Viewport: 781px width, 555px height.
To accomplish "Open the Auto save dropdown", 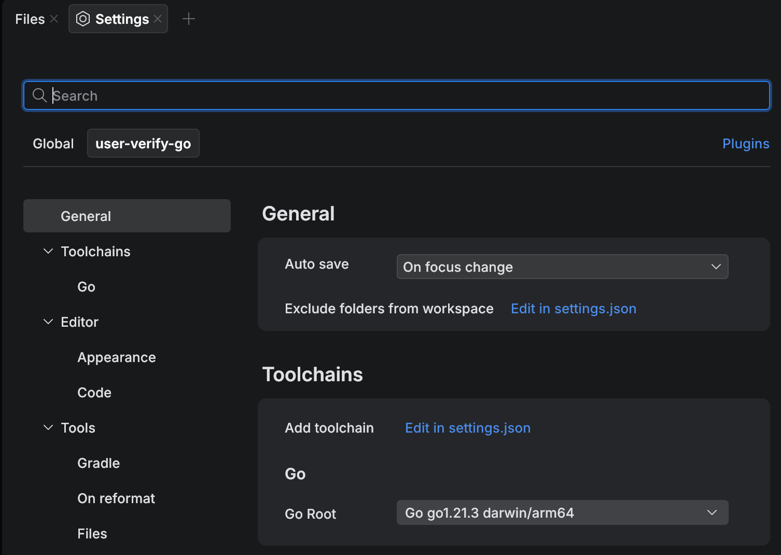I will coord(562,267).
